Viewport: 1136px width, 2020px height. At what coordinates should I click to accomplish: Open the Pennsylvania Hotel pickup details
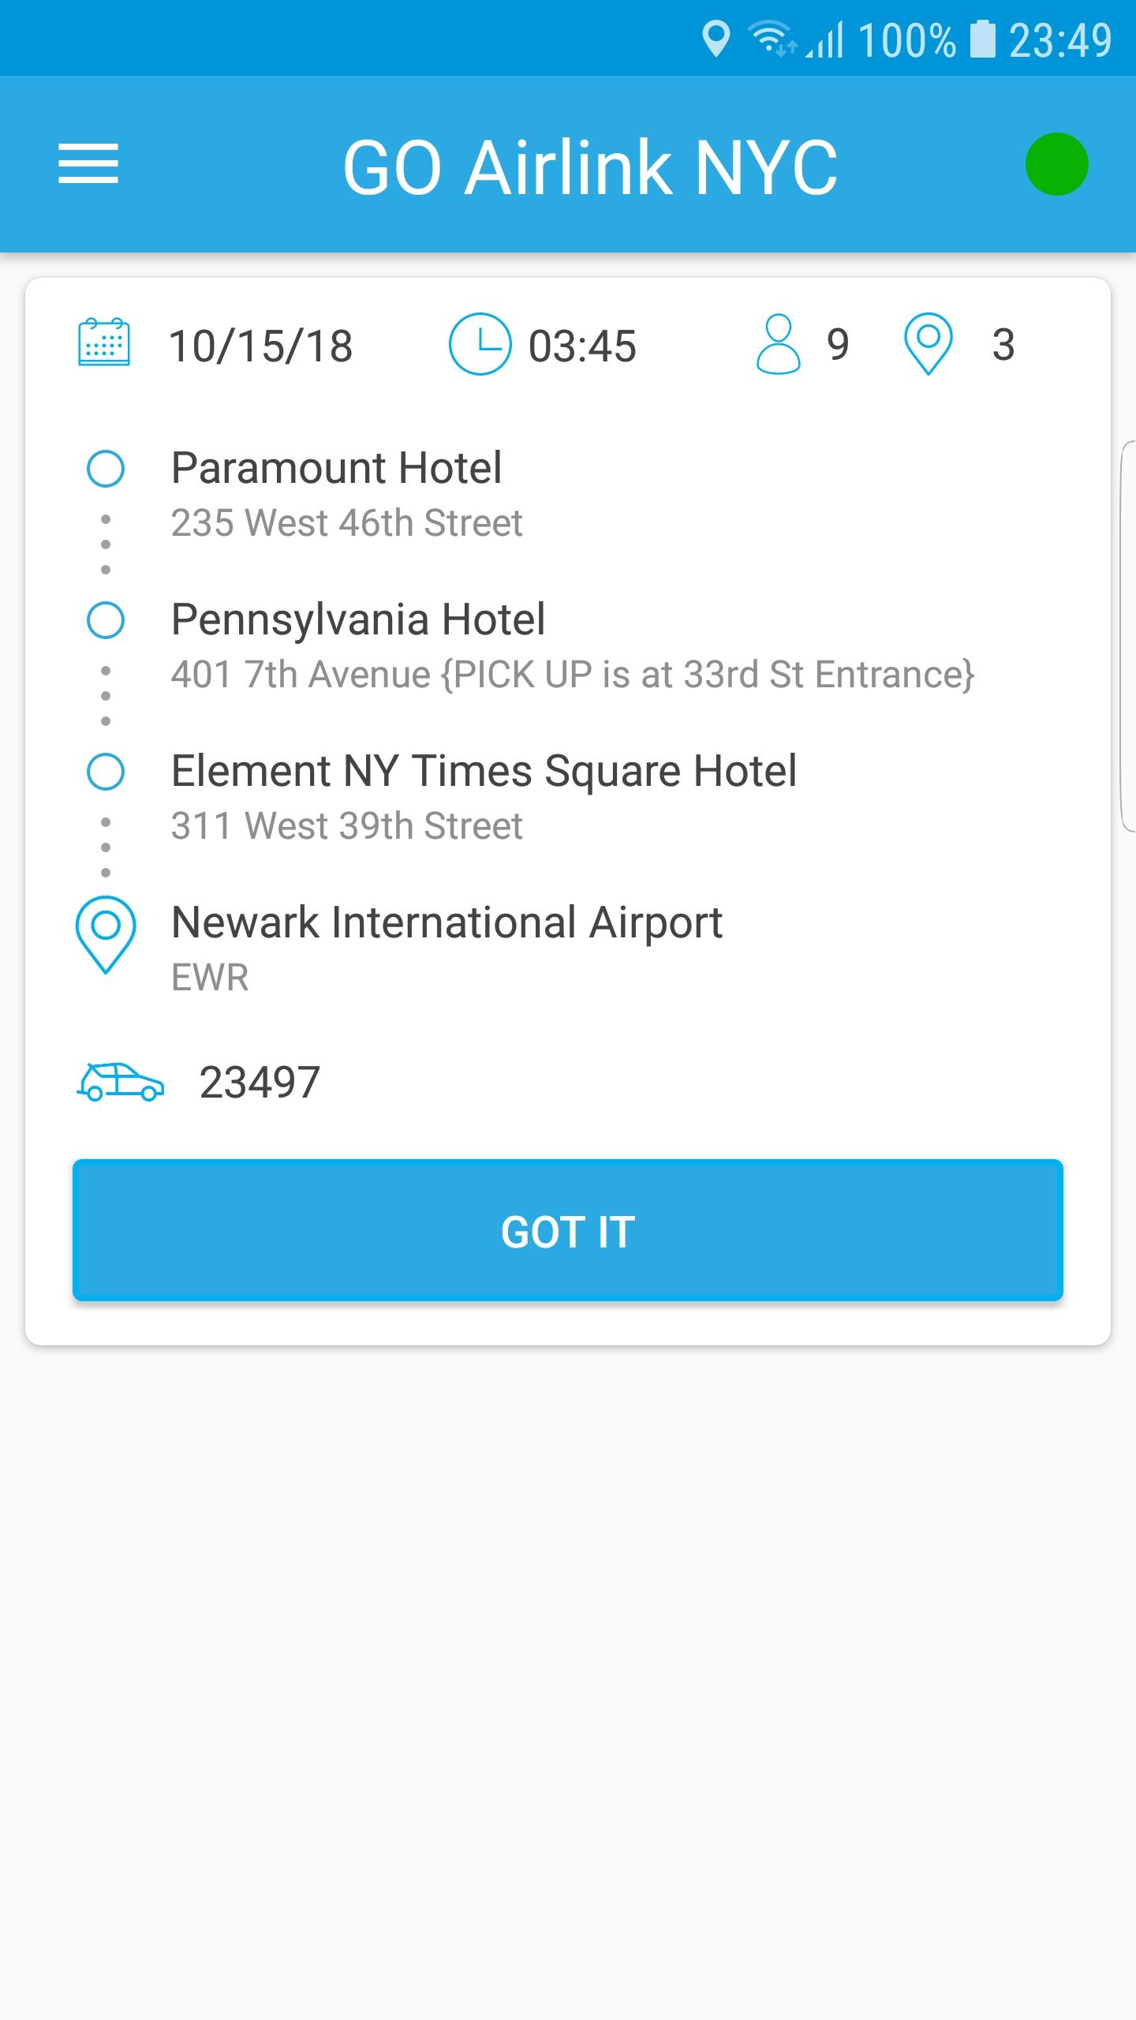coord(573,645)
